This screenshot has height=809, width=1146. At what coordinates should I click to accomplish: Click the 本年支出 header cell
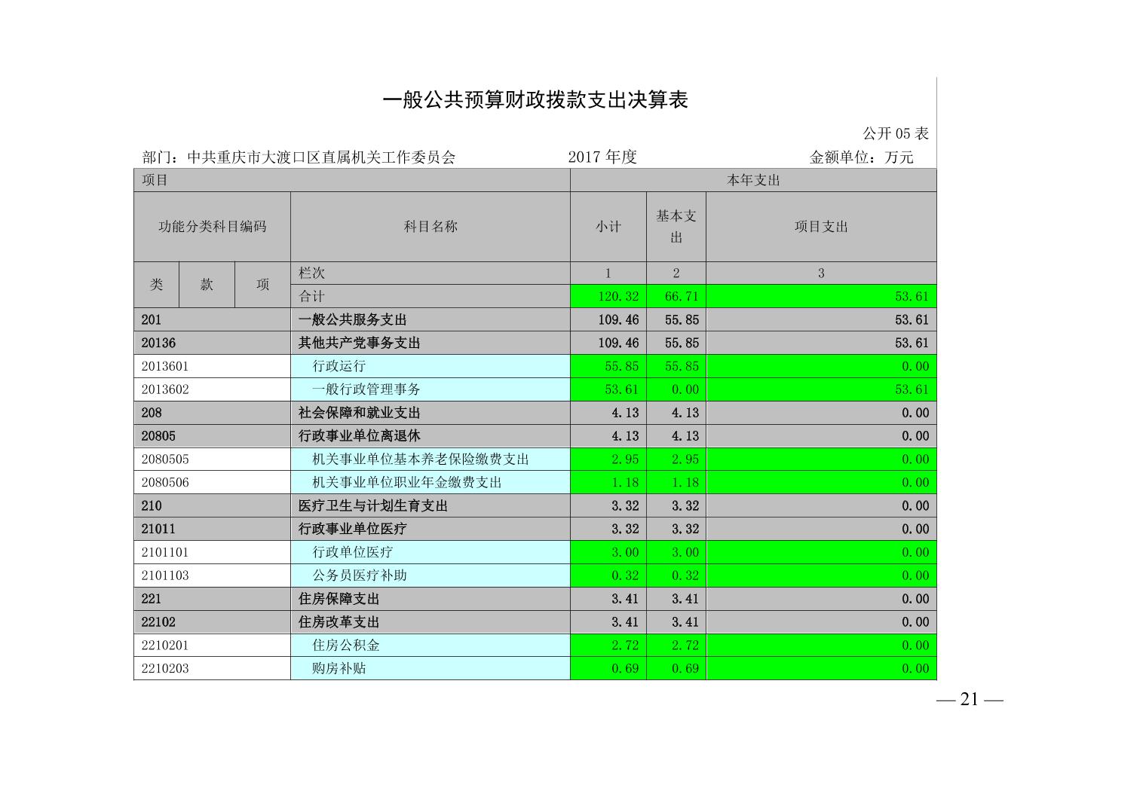click(x=752, y=180)
